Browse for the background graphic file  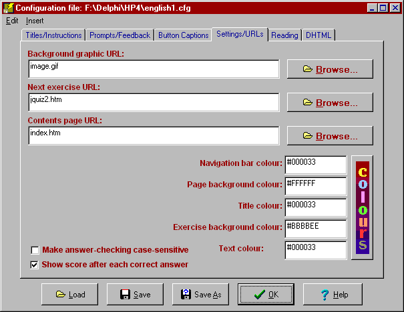[330, 69]
